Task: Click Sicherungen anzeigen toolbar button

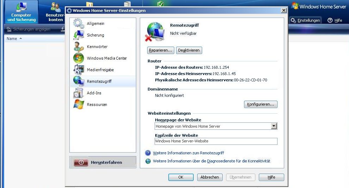Action: (x=28, y=29)
